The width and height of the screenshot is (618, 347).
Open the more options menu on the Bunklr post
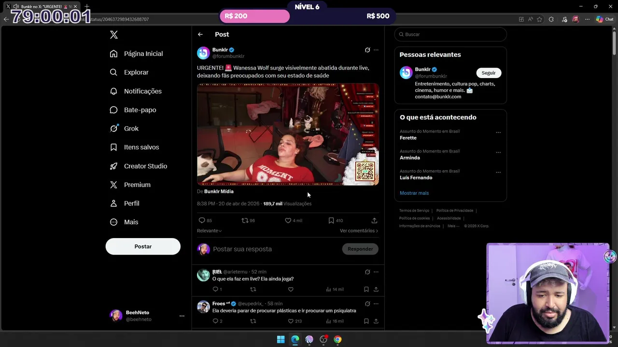click(376, 50)
